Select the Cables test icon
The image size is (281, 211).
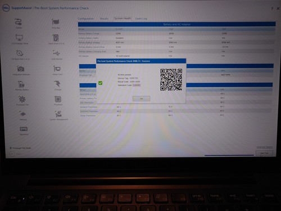(x=19, y=22)
